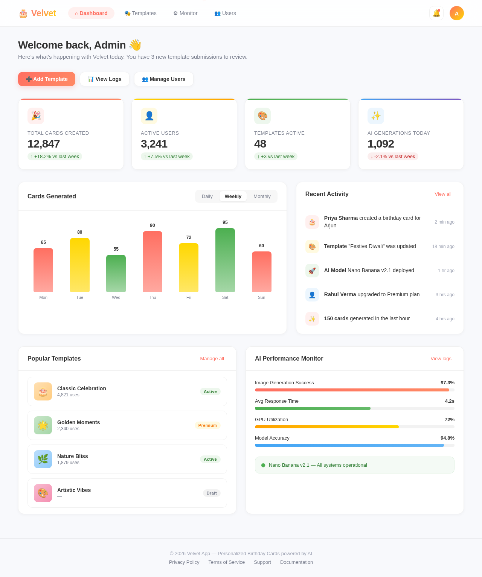This screenshot has height=577, width=482.
Task: Click the sparkles icon on AI Generations card
Action: tap(376, 116)
